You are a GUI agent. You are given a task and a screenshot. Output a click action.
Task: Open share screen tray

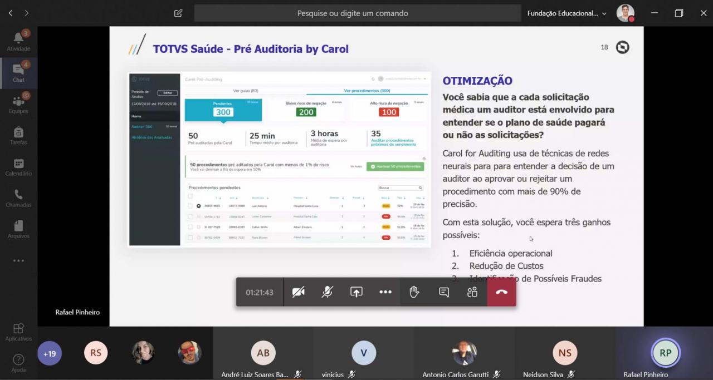(x=356, y=292)
